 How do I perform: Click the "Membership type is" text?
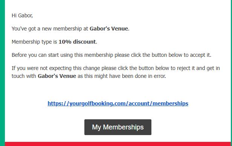point(34,42)
